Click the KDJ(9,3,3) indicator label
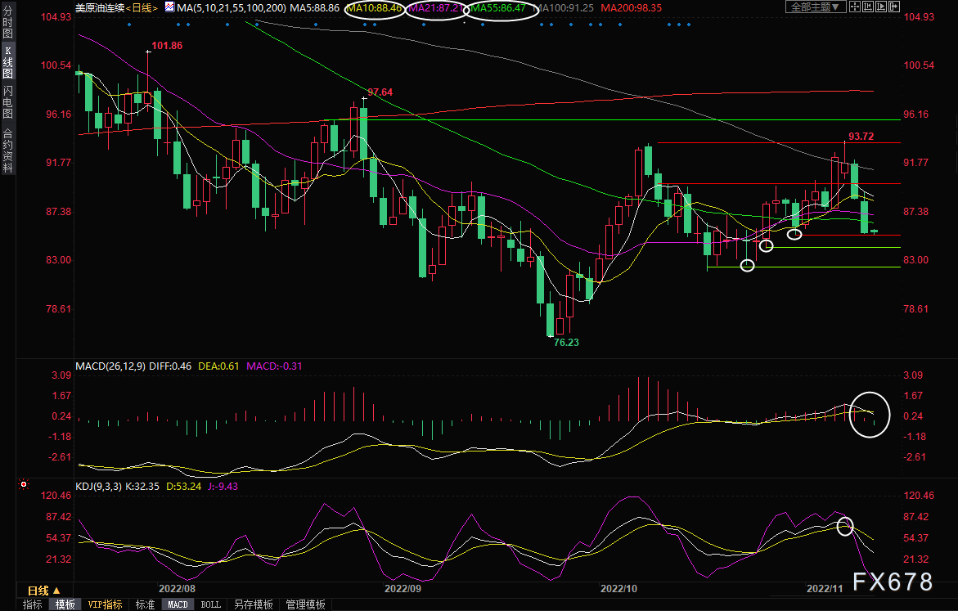Screen dimensions: 958x611 click(x=98, y=487)
